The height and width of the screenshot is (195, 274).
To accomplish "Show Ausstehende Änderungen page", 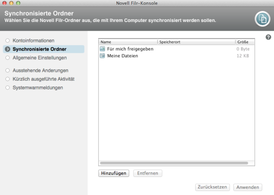I will coord(40,70).
